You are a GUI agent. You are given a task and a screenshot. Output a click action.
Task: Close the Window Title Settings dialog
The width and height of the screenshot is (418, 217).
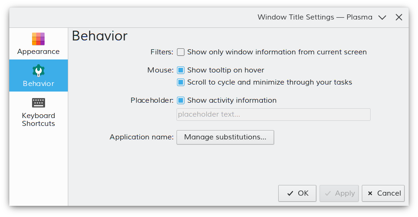(399, 17)
